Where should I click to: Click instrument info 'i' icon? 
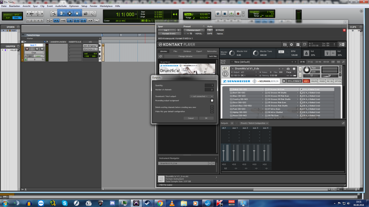tap(294, 69)
